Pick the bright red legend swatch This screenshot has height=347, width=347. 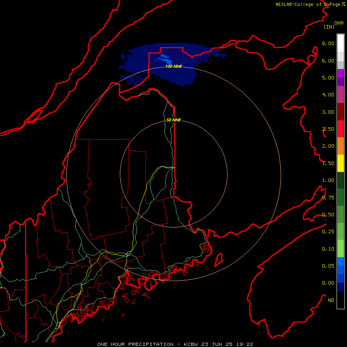[x=340, y=129]
